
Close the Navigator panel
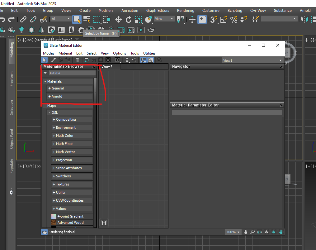pyautogui.click(x=281, y=67)
